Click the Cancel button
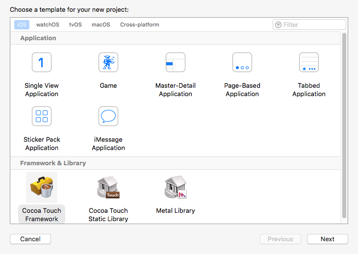Screen dimensions: 358x254 [x=30, y=239]
